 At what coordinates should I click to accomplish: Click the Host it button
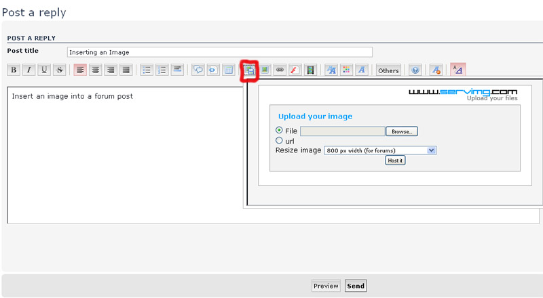395,161
